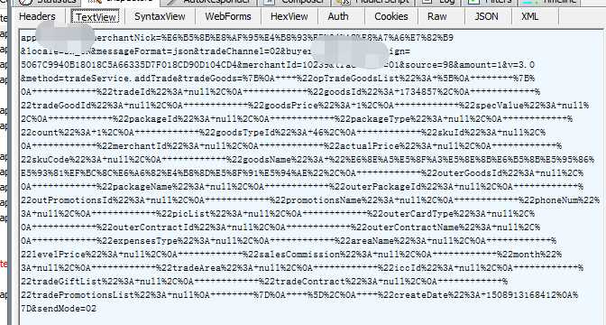
Task: Open the SyntaxView tab
Action: [x=160, y=16]
